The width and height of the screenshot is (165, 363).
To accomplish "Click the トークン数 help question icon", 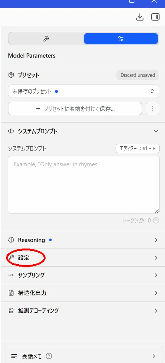I will point(156,220).
